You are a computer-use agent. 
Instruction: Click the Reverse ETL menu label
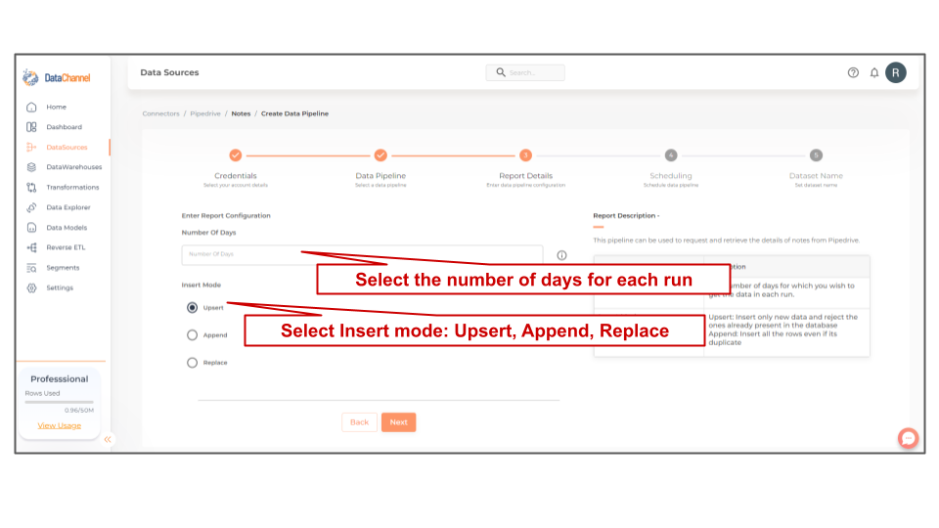[x=66, y=247]
